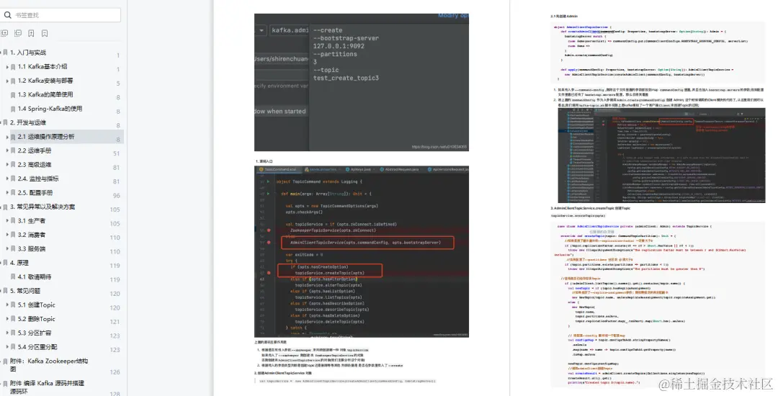Click bookmark icon beside 5.2 删除Topic
This screenshot has width=778, height=396.
click(14, 319)
